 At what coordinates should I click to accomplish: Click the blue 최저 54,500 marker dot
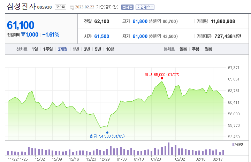[x=107, y=132]
